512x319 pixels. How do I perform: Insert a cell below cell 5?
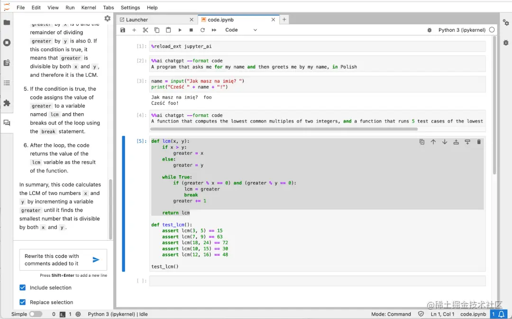point(467,142)
